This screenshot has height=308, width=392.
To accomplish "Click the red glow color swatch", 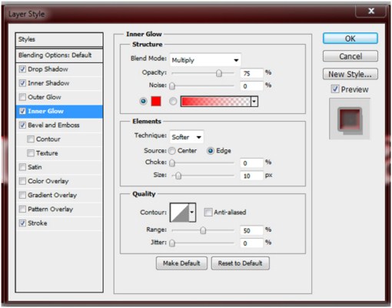I will [156, 101].
